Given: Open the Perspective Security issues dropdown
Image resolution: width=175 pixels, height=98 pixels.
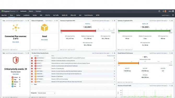Looking at the screenshot, I should coord(46,93).
